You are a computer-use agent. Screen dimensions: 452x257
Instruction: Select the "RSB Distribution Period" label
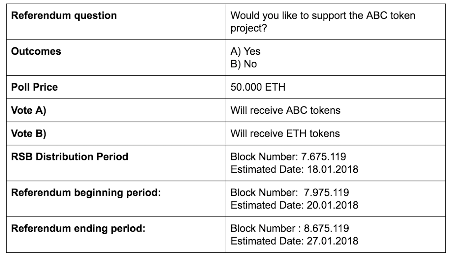pos(70,157)
